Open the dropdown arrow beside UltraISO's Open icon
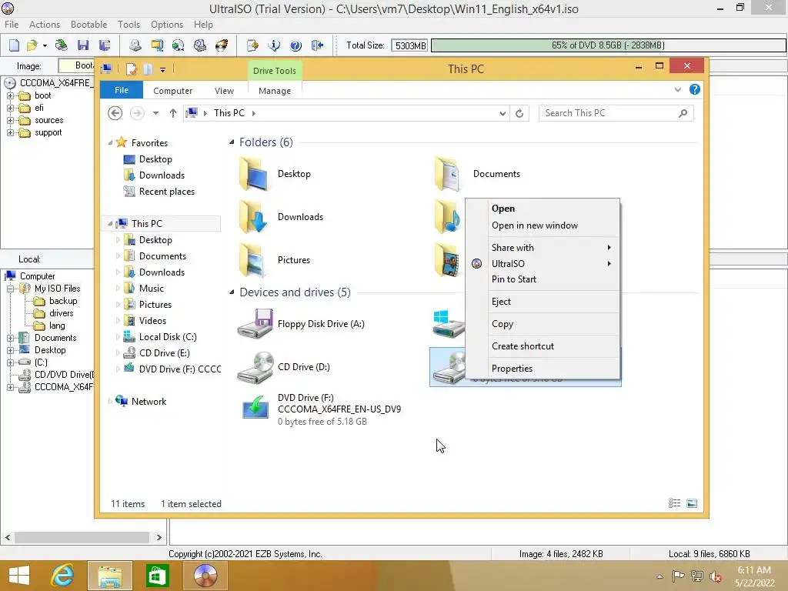Image resolution: width=788 pixels, height=591 pixels. (45, 45)
